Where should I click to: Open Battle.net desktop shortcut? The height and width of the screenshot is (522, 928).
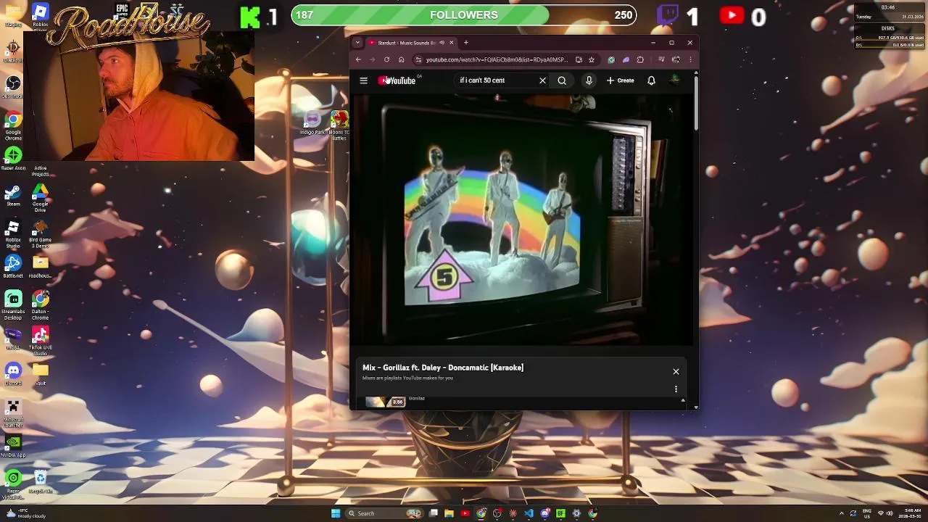[14, 266]
